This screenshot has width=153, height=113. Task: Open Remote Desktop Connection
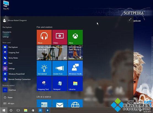[17, 79]
